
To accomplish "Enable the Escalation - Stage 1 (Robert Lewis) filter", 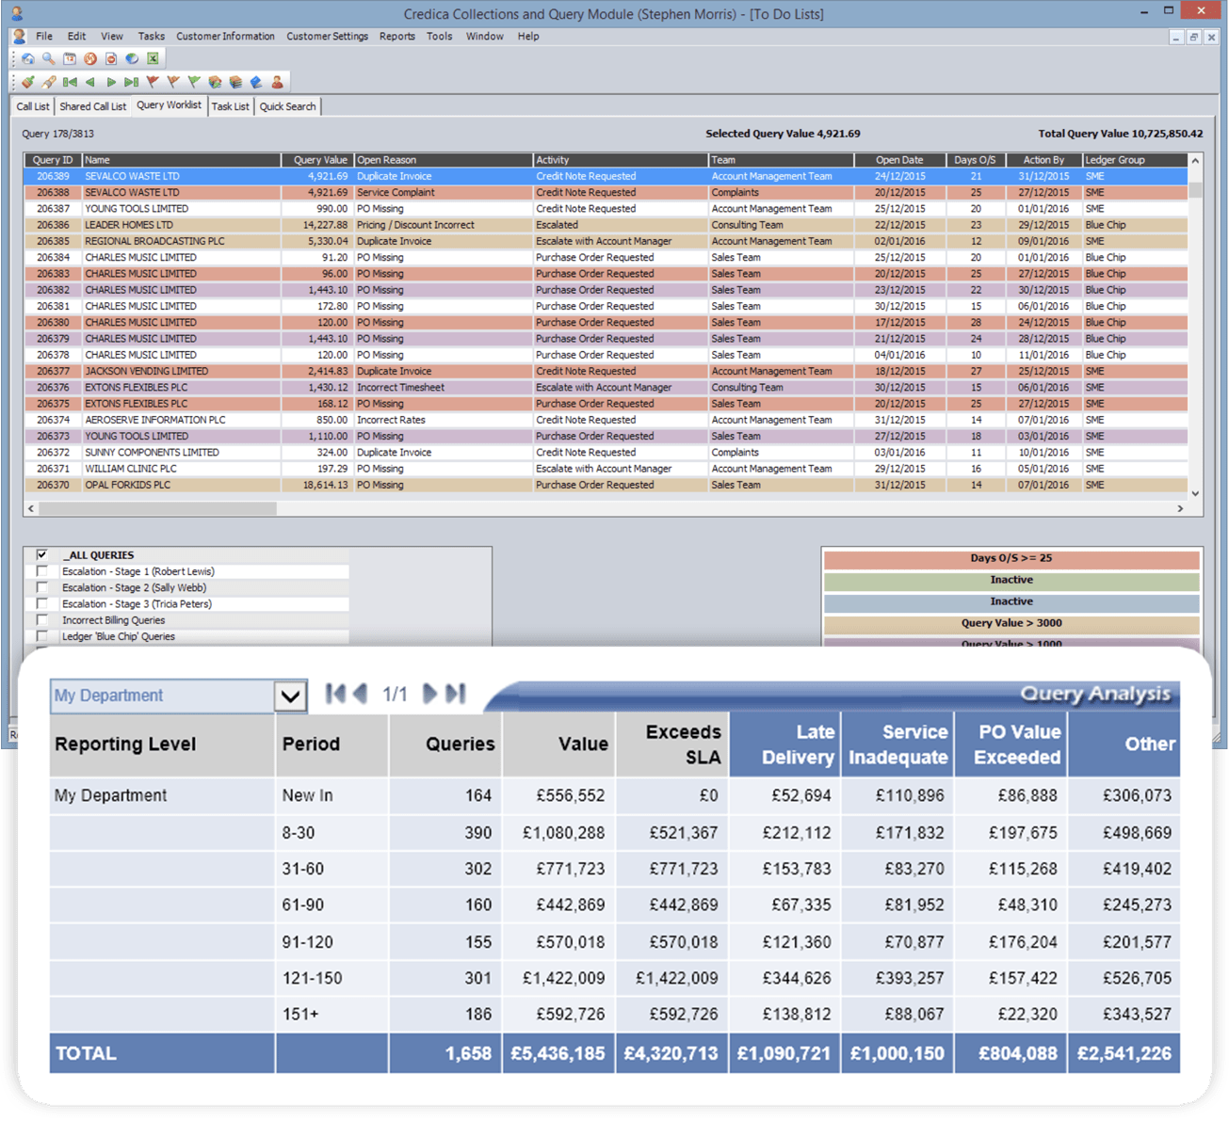I will click(x=41, y=570).
